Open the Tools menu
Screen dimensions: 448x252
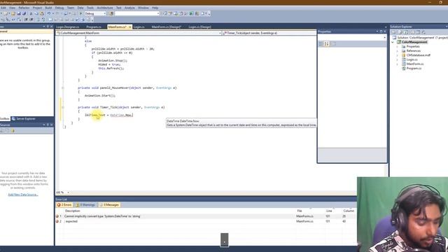[90, 8]
